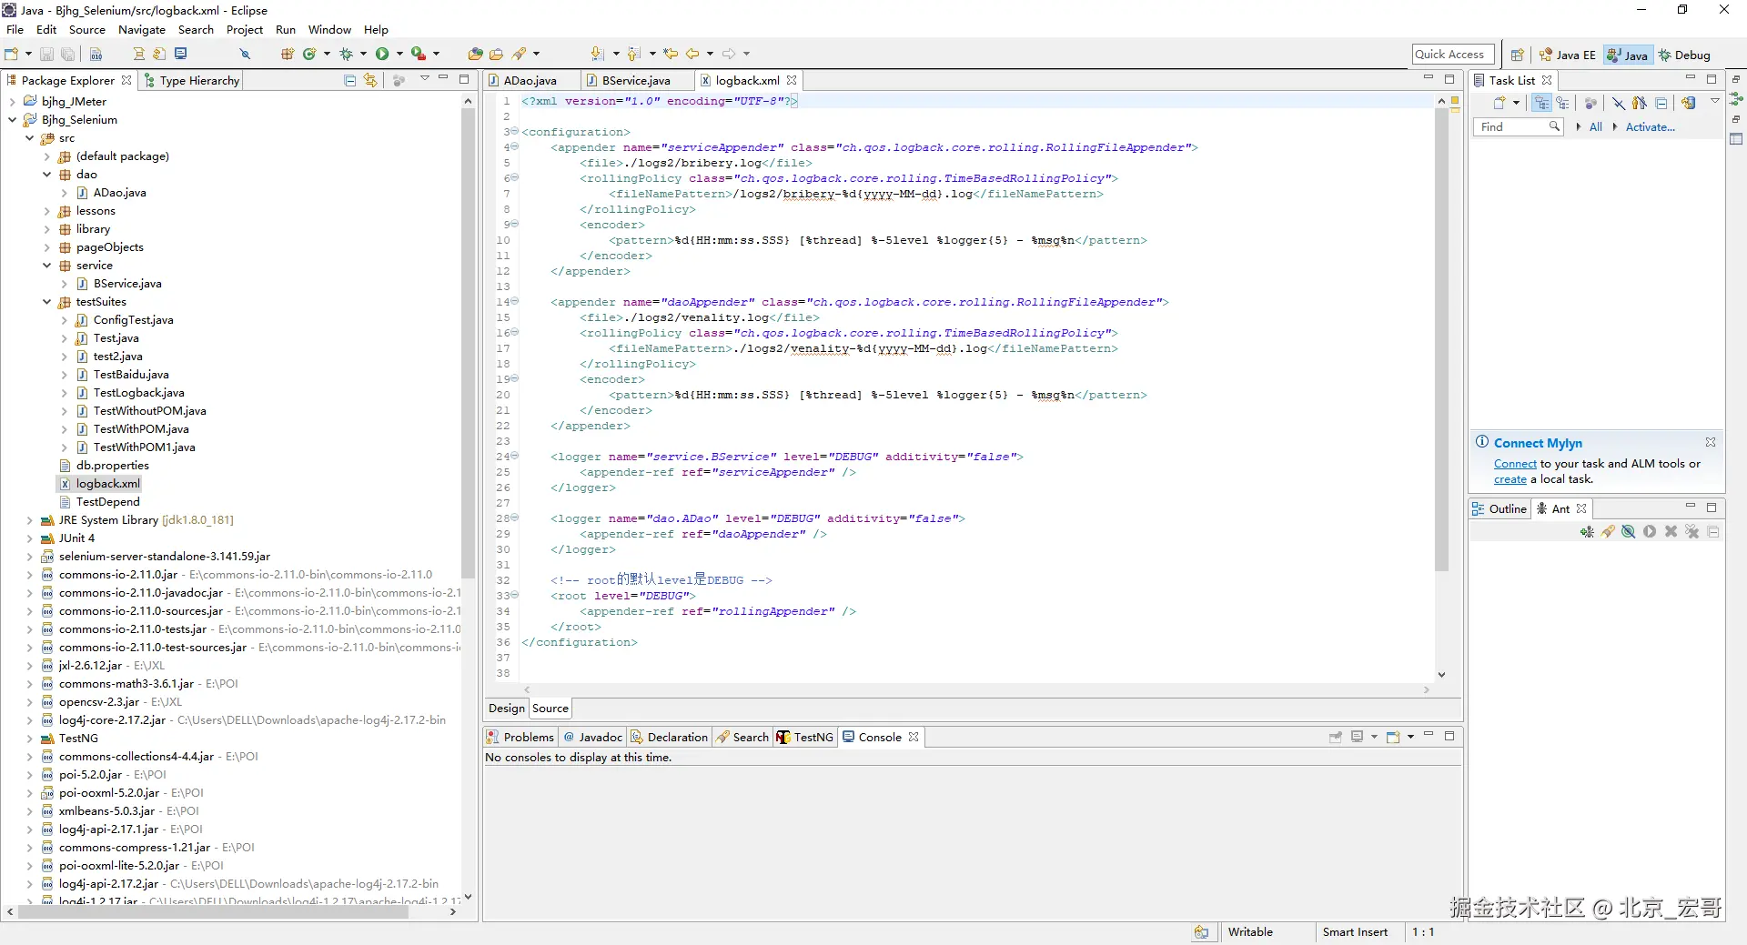Viewport: 1747px width, 945px height.
Task: Toggle Categorized presentation in Task List
Action: pos(1541,103)
